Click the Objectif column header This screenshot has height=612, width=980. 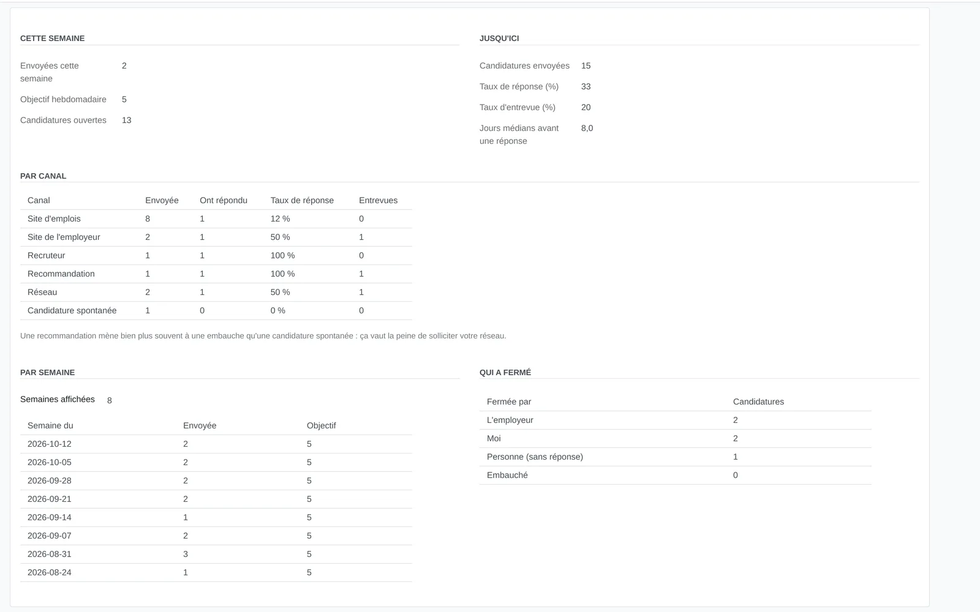321,425
